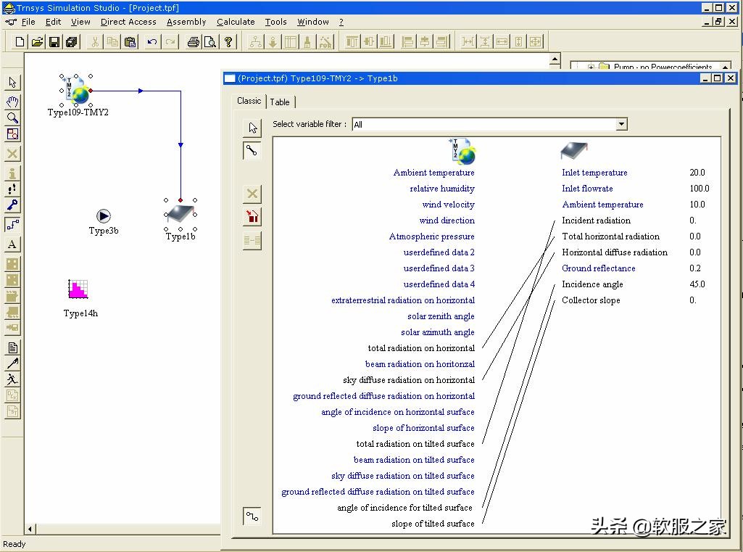Click the wrench settings tool in sidebar

(12, 205)
